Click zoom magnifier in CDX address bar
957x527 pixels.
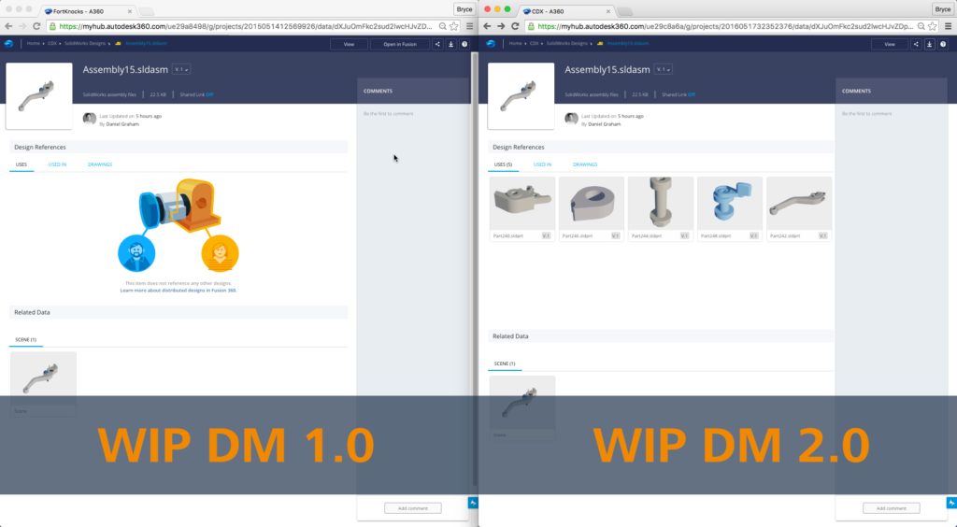tap(921, 26)
